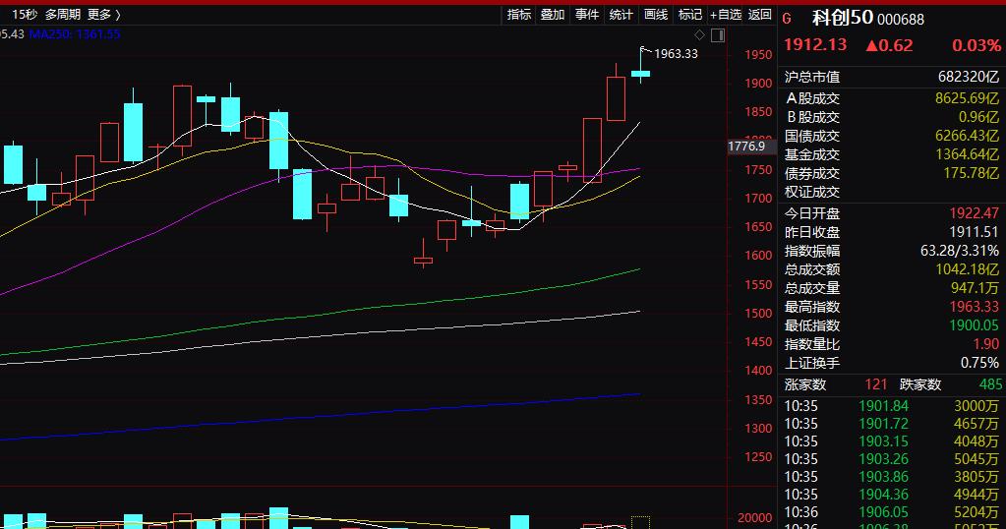Click the 科创50 index name
This screenshot has height=529, width=1006.
[x=843, y=18]
